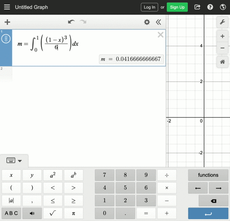The height and width of the screenshot is (221, 230).
Task: Open the hamburger menu
Action: coord(7,7)
